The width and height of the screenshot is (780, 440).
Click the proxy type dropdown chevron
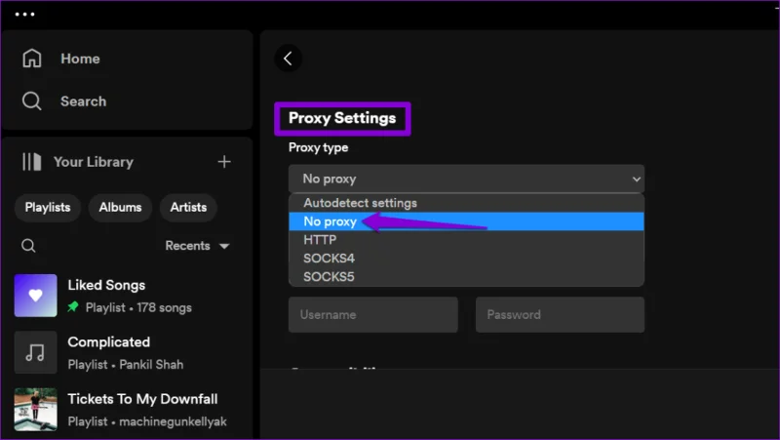pos(637,179)
